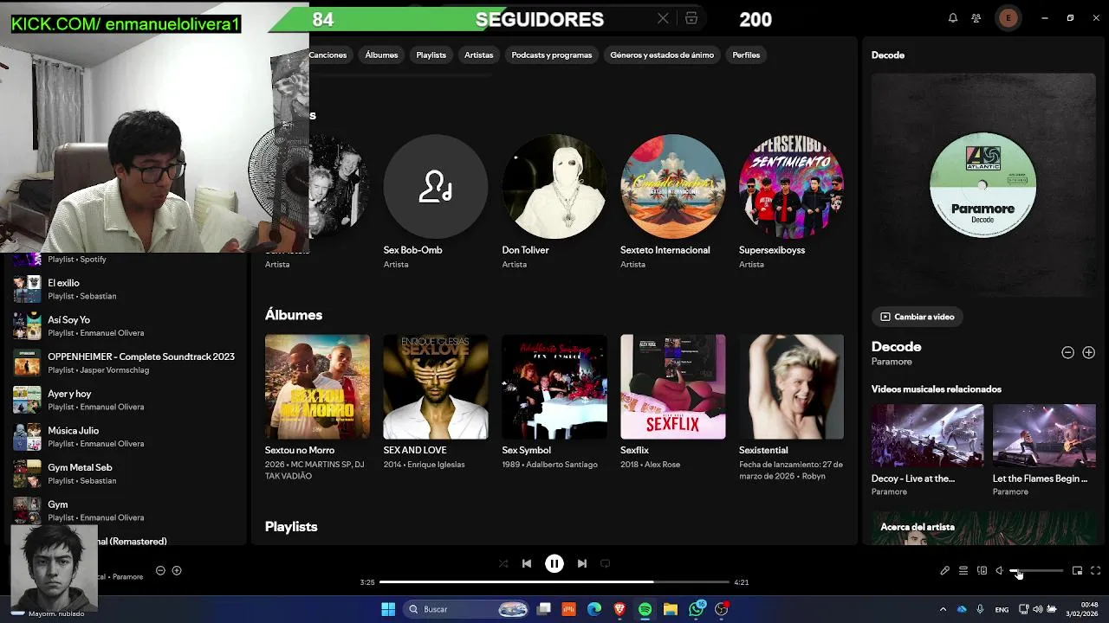Adjust the Spotify volume slider
The image size is (1109, 623).
pyautogui.click(x=1036, y=571)
